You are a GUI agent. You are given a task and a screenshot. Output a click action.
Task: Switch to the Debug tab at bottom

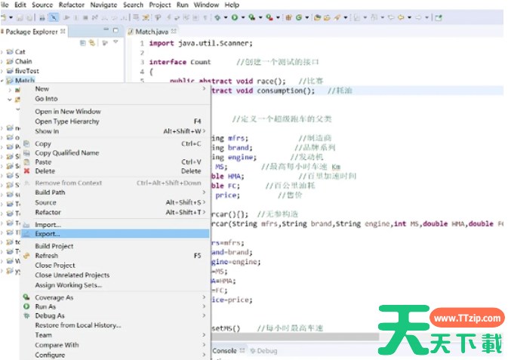267,351
